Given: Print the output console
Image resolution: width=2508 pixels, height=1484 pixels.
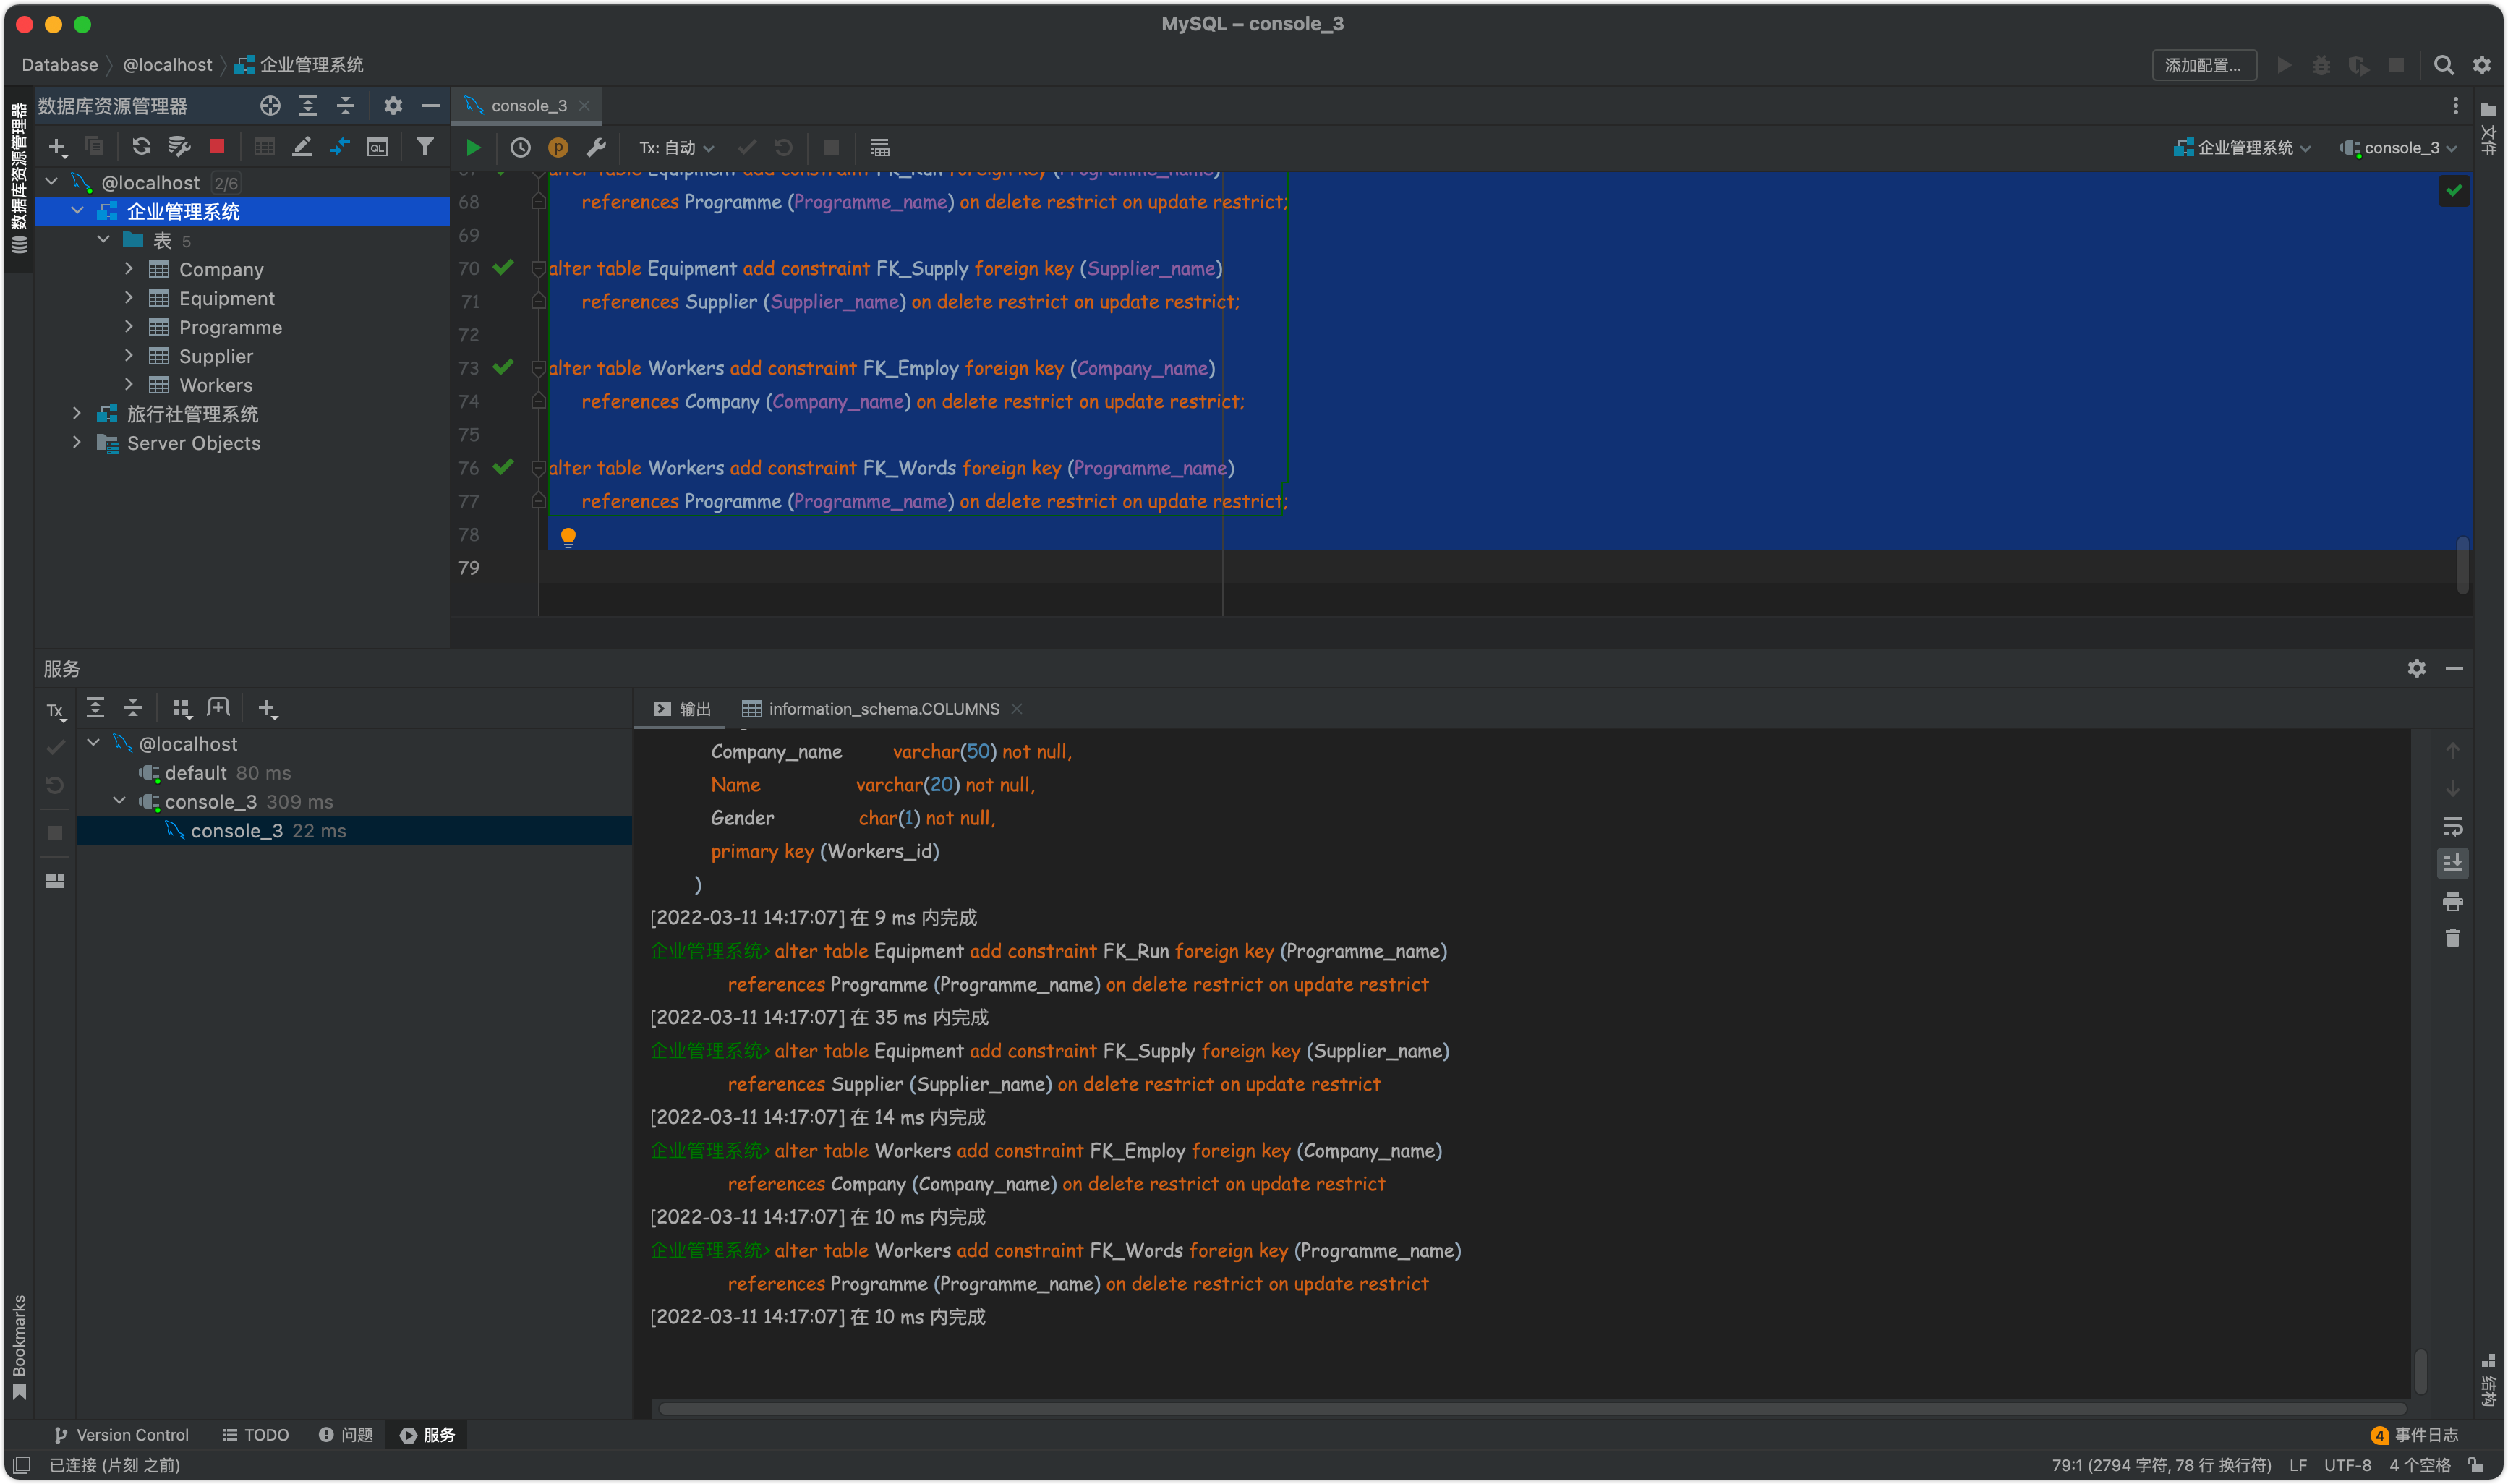Looking at the screenshot, I should click(x=2452, y=901).
